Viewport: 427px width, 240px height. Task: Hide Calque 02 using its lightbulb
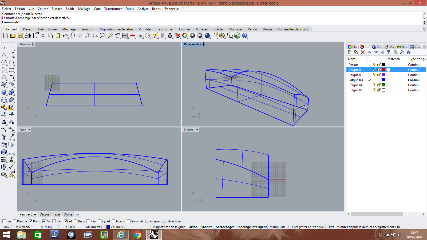374,75
